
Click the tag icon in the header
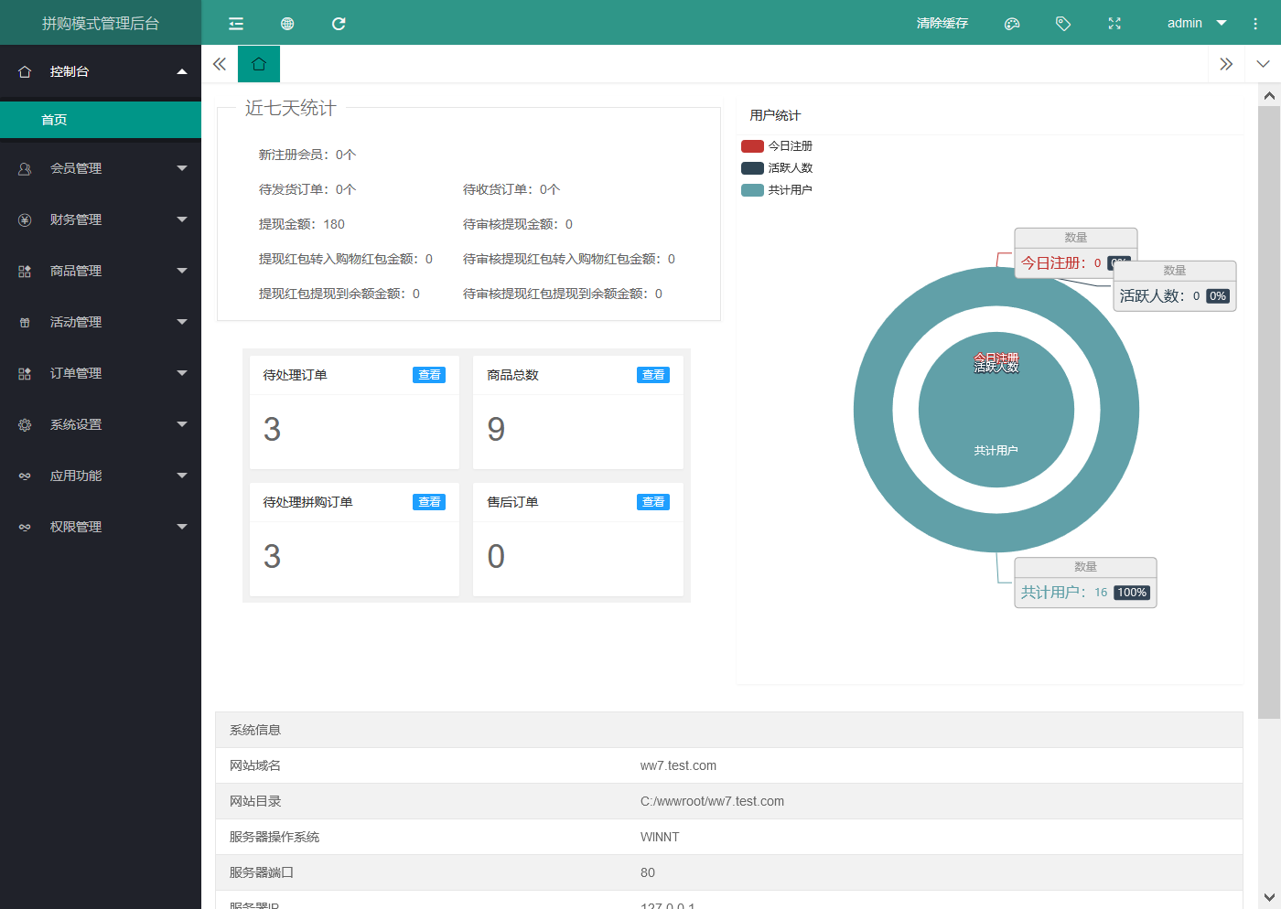pos(1063,23)
